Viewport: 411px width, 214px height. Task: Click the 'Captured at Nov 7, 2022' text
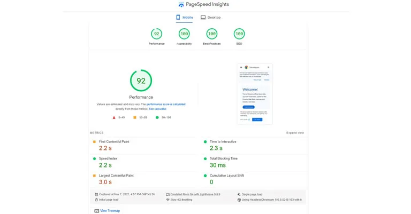click(127, 194)
